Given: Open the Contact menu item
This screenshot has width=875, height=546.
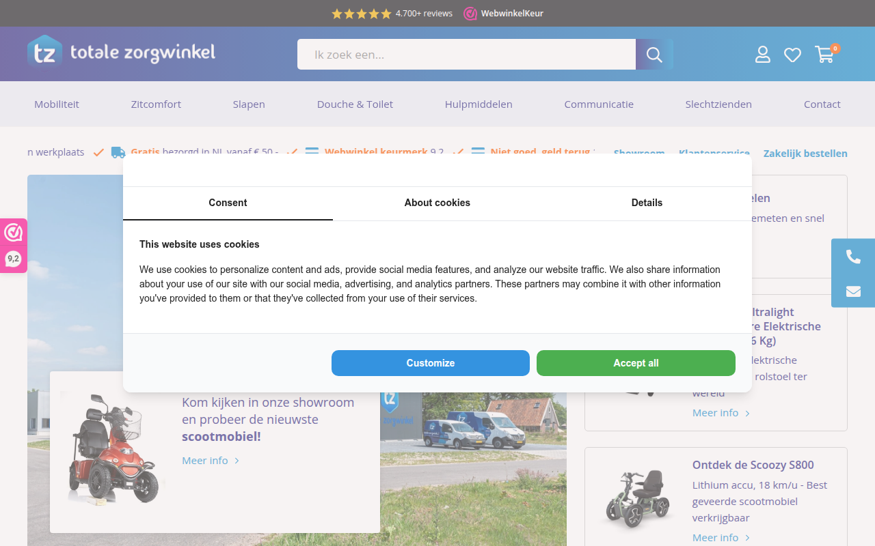Looking at the screenshot, I should (x=822, y=104).
